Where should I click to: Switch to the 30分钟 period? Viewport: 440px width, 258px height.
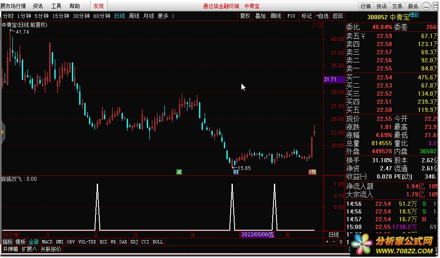81,16
